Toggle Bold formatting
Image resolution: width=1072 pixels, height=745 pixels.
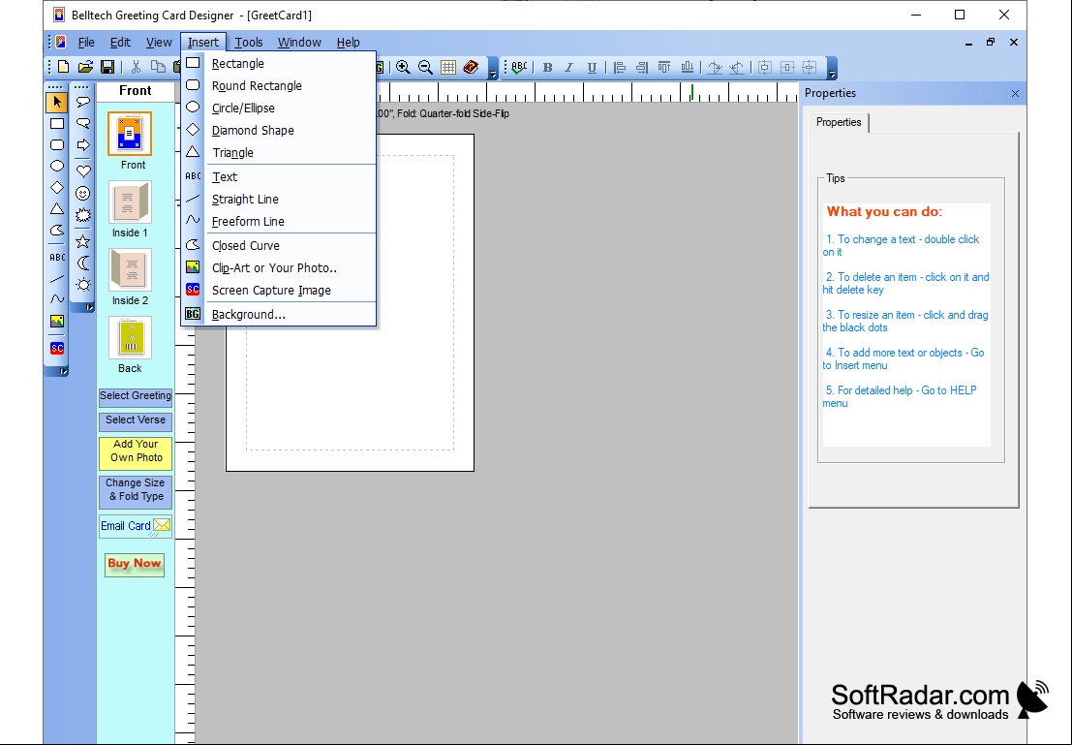[548, 67]
